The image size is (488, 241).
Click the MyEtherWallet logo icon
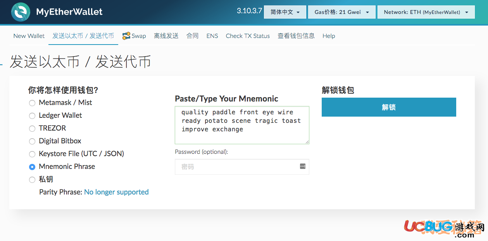pos(21,12)
